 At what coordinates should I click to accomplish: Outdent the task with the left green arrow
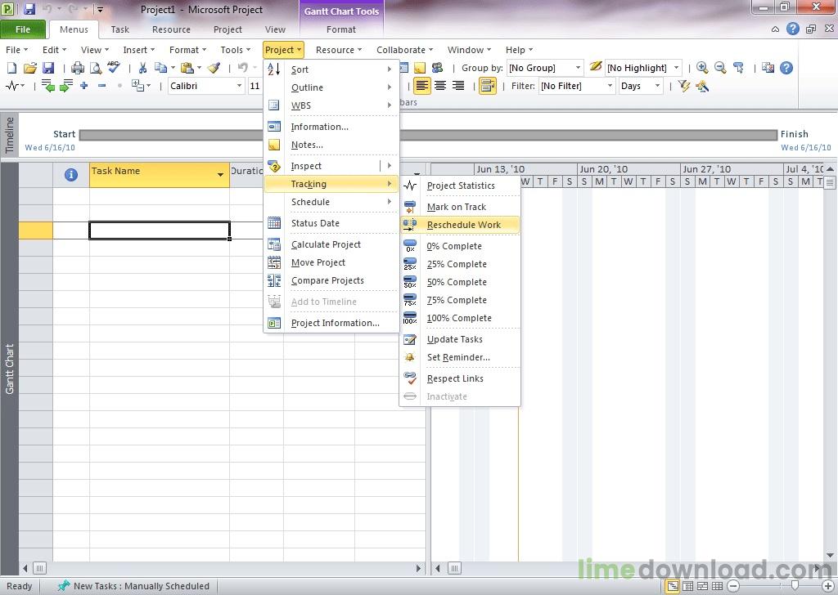tap(48, 86)
